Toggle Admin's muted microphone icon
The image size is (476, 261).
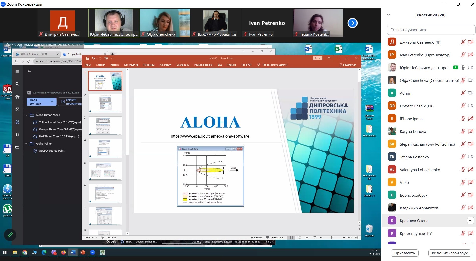463,93
